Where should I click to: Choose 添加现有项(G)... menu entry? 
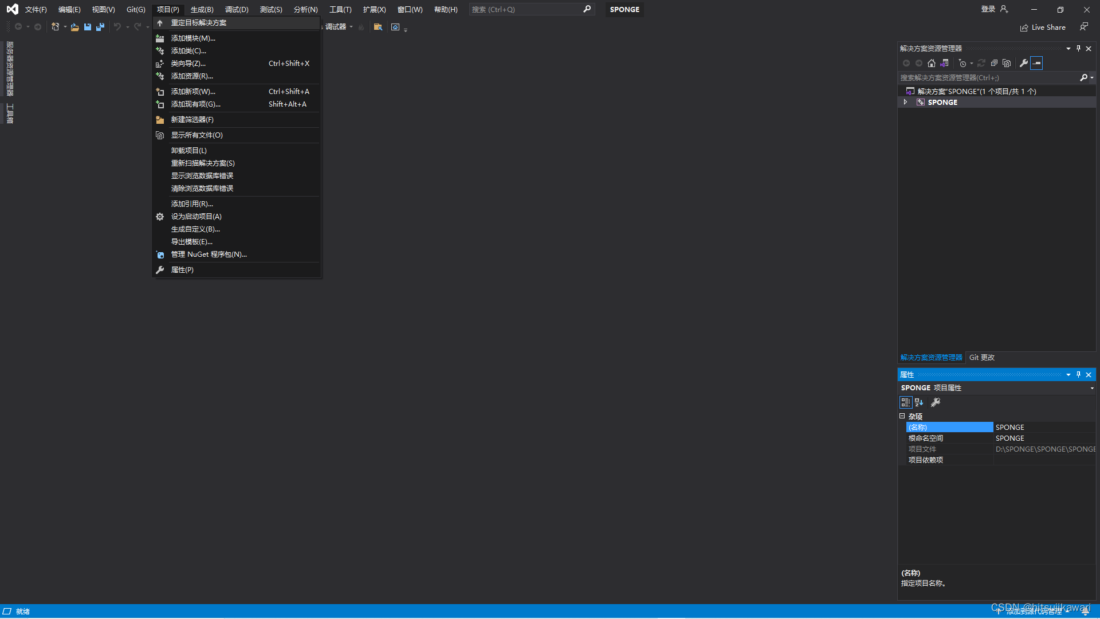[x=236, y=104]
